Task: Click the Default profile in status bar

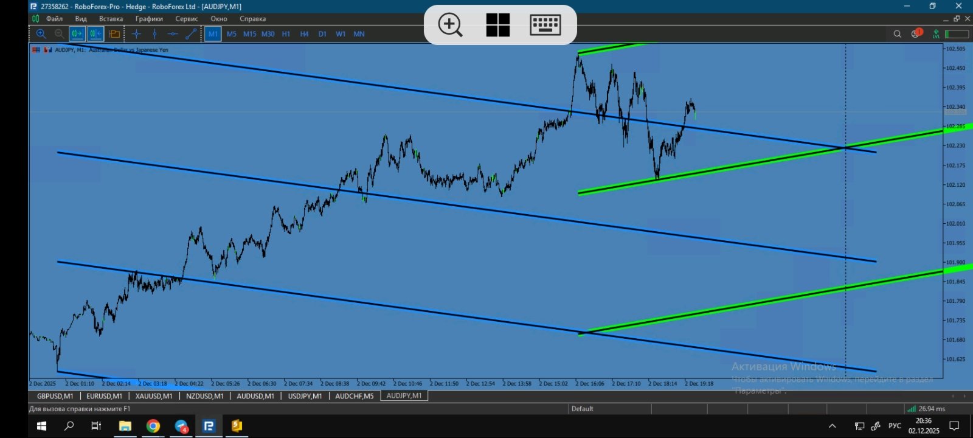Action: [x=583, y=409]
